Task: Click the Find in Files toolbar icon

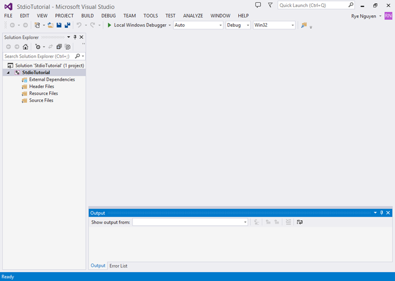Action: 304,25
